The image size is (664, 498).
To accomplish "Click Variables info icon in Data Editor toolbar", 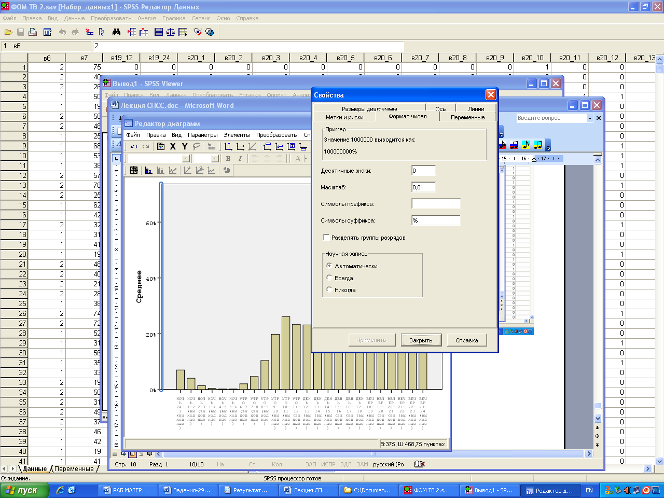I will [102, 32].
